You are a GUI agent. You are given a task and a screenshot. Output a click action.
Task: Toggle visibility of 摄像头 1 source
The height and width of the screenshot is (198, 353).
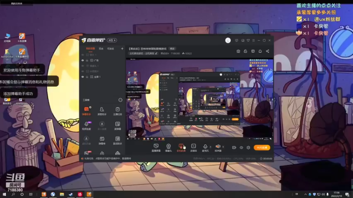[83, 66]
